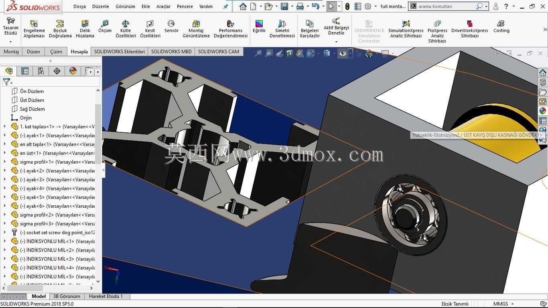Open SOLIDWORKS Resources home in task pane
Viewport: 548px width, 308px height.
542,73
